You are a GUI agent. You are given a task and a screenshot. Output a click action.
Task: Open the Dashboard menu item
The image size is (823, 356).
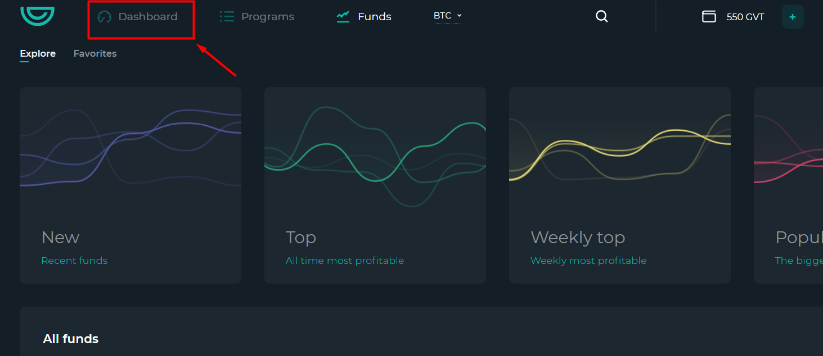[x=147, y=17]
